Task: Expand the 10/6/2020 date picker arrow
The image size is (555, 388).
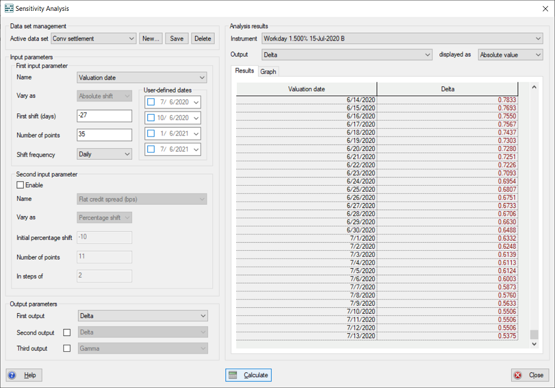Action: [x=196, y=118]
